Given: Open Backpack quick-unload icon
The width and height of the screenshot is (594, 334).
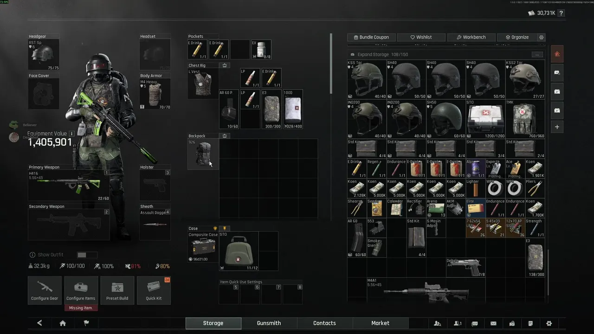Looking at the screenshot, I should 225,136.
